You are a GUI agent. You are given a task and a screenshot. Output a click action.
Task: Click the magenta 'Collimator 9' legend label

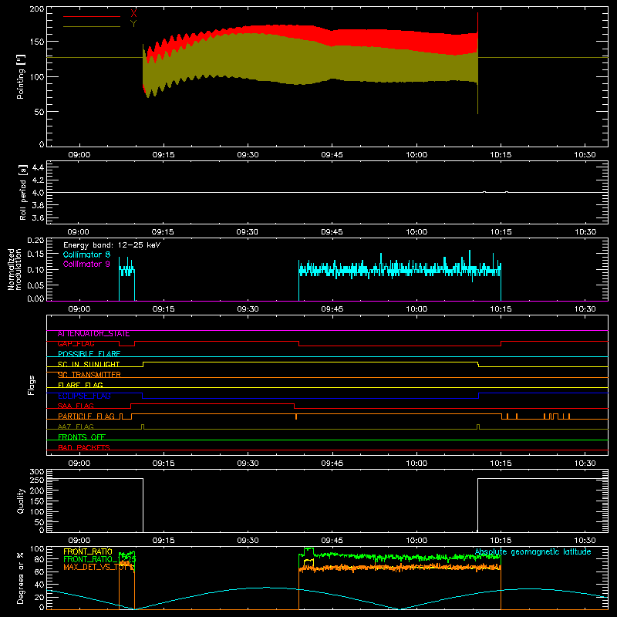[86, 264]
